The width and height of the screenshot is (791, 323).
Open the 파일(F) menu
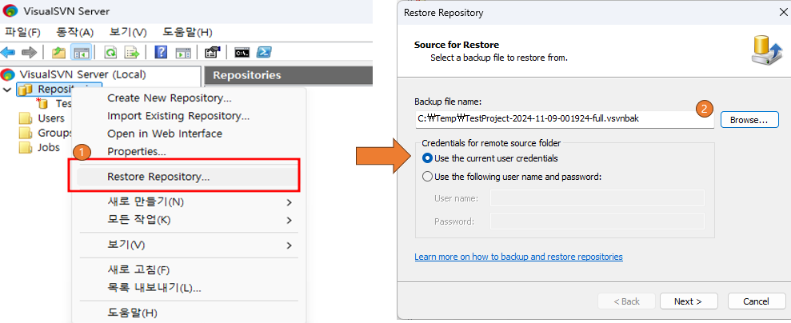coord(22,32)
